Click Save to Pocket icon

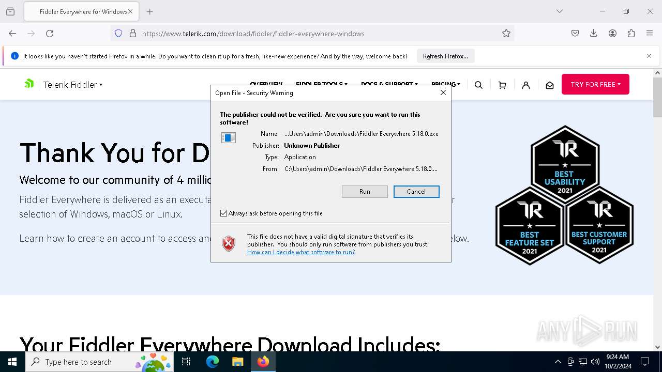(575, 33)
